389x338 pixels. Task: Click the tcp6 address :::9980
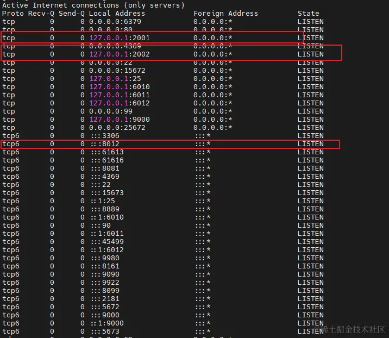pyautogui.click(x=105, y=258)
